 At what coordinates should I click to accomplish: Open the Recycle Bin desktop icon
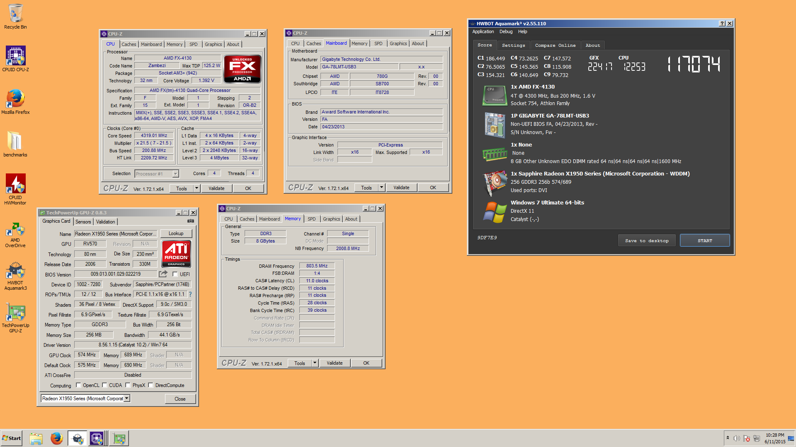tap(15, 17)
